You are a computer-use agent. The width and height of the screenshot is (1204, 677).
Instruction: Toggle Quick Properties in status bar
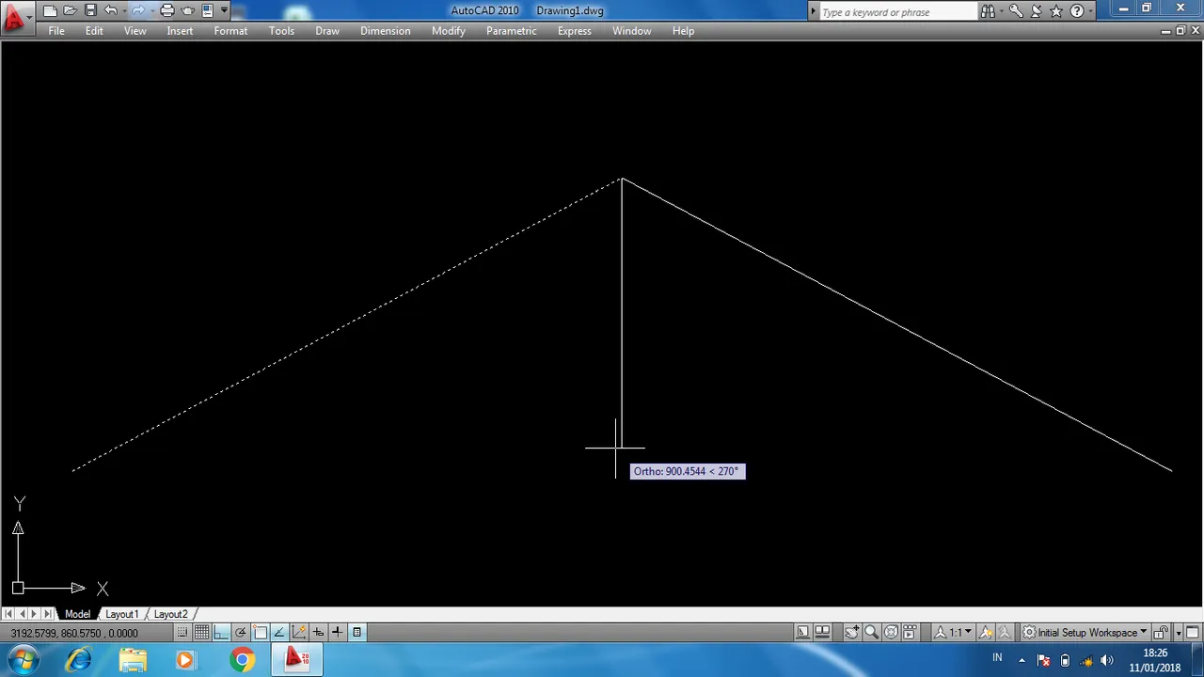tap(356, 633)
